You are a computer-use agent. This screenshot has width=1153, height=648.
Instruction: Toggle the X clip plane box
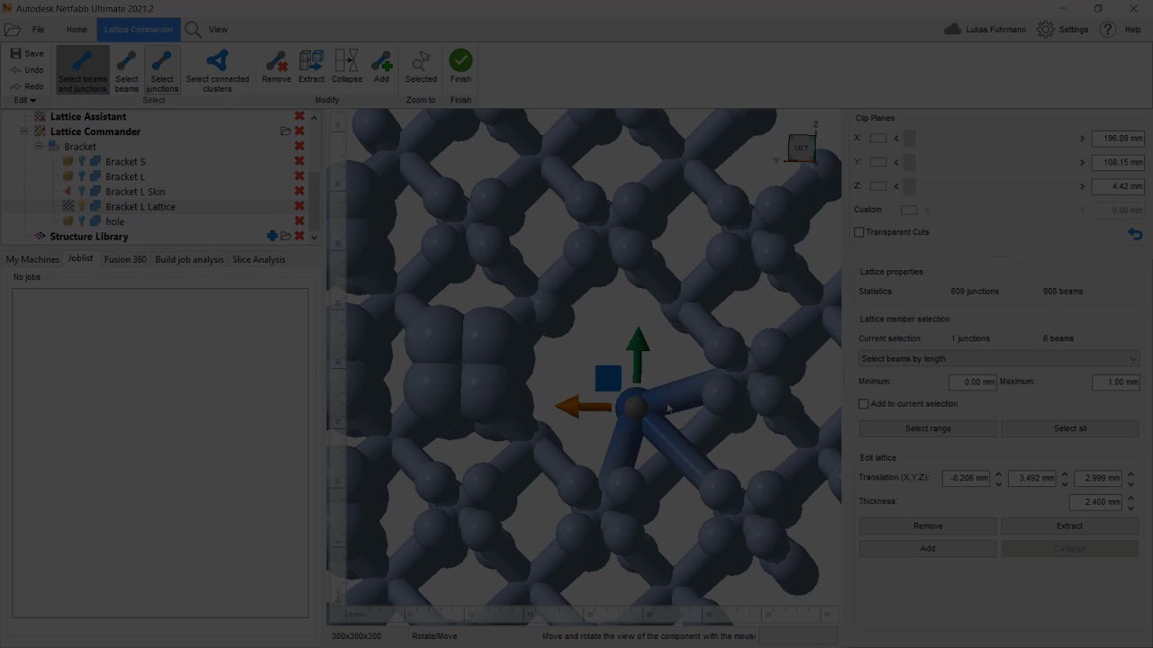click(x=878, y=139)
